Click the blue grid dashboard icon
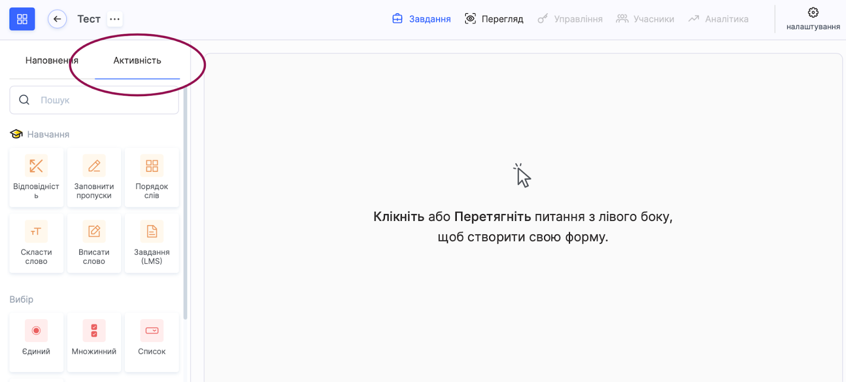Viewport: 846px width, 382px height. (x=22, y=19)
